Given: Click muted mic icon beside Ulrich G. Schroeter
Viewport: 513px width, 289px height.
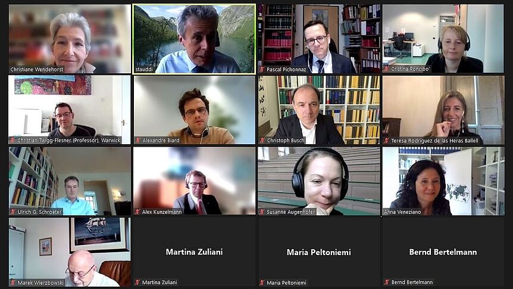Looking at the screenshot, I should (x=12, y=212).
